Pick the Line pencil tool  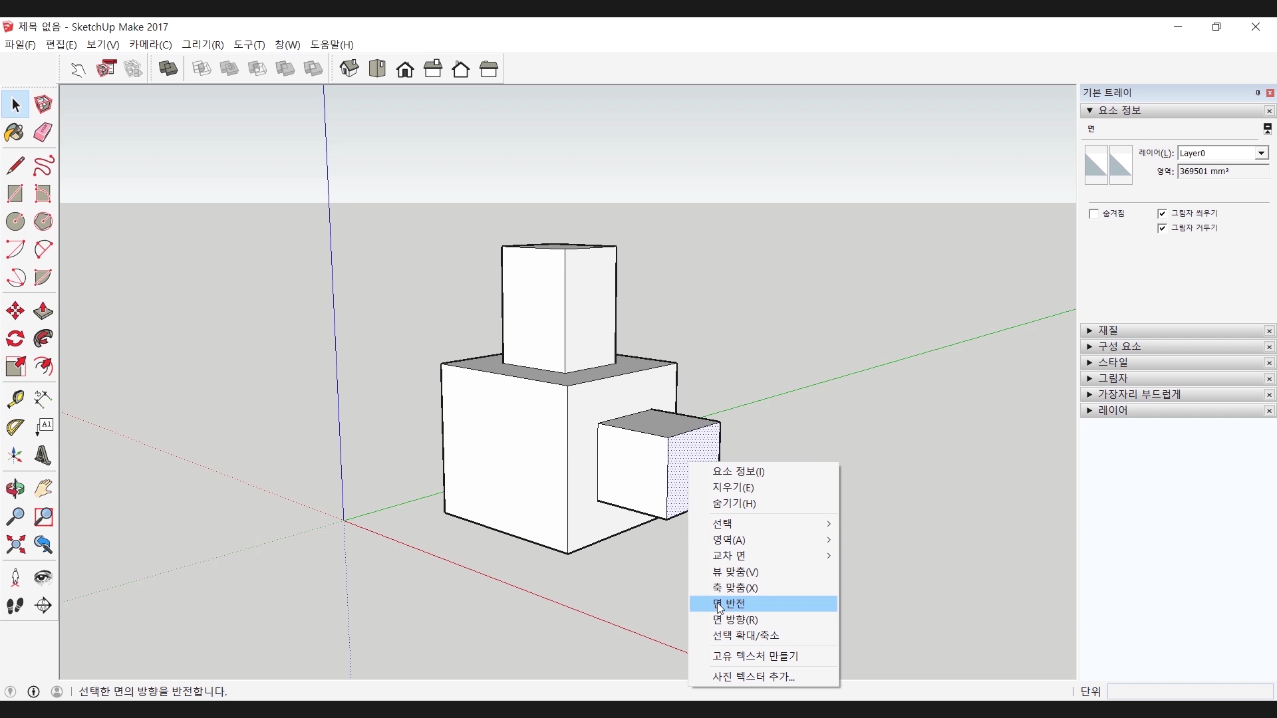(x=15, y=166)
